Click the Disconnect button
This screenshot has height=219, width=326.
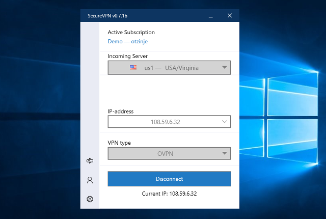(x=169, y=179)
